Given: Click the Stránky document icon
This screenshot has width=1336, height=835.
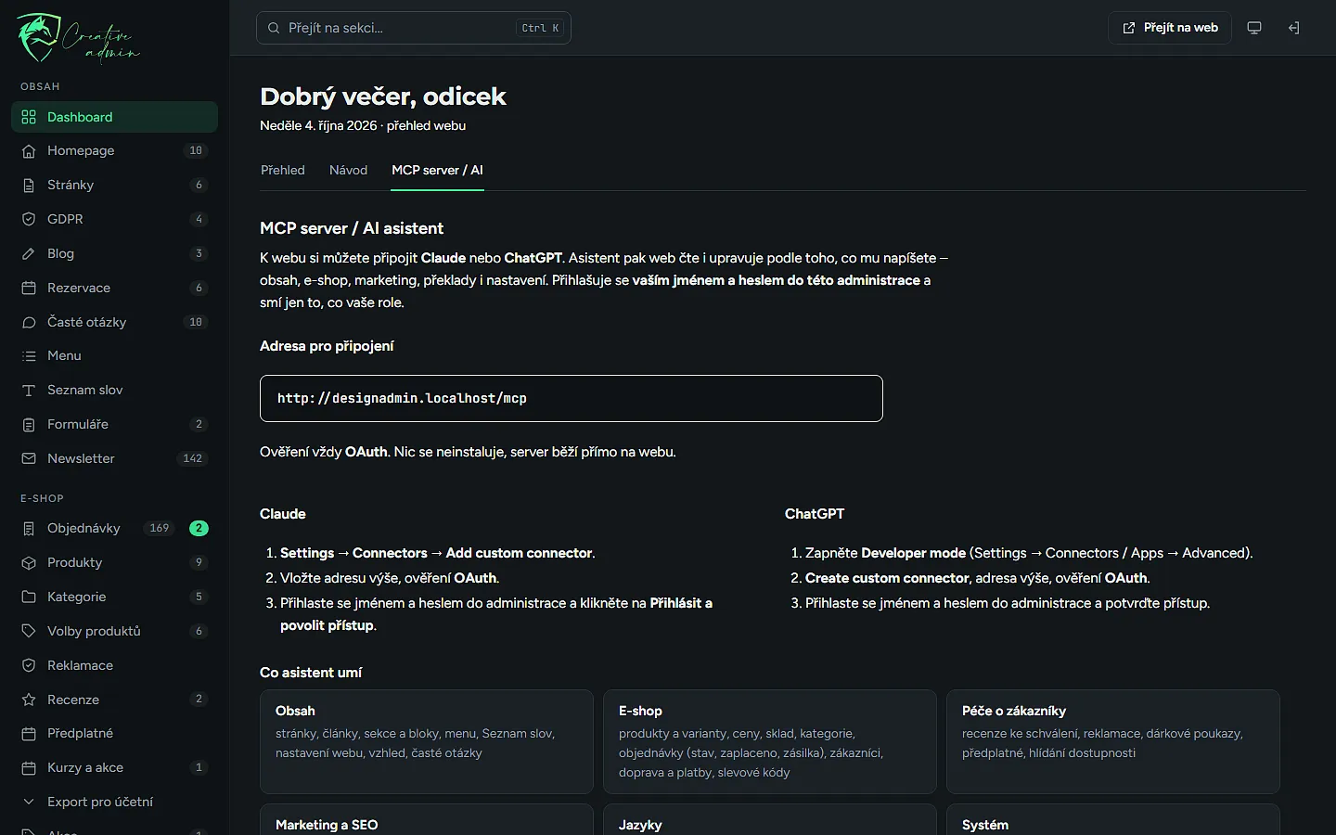Looking at the screenshot, I should click(29, 186).
